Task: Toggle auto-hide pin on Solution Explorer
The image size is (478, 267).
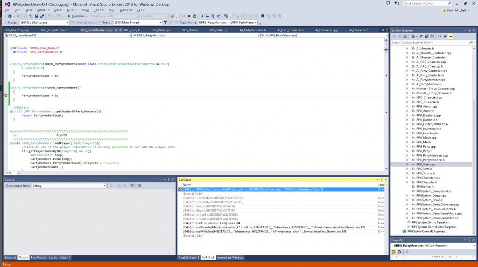Action: (x=469, y=30)
